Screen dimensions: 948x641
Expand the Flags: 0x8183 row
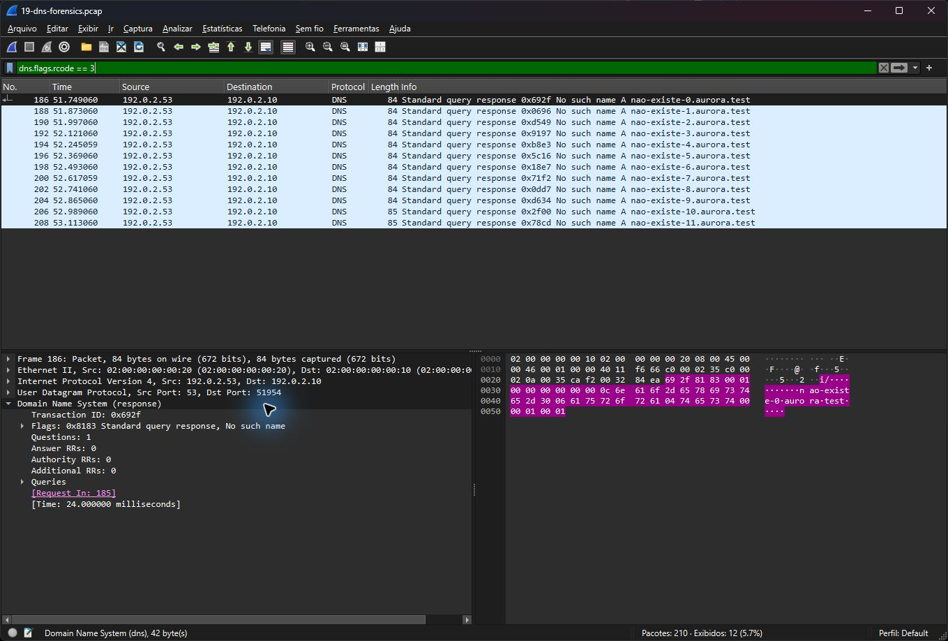(x=22, y=426)
